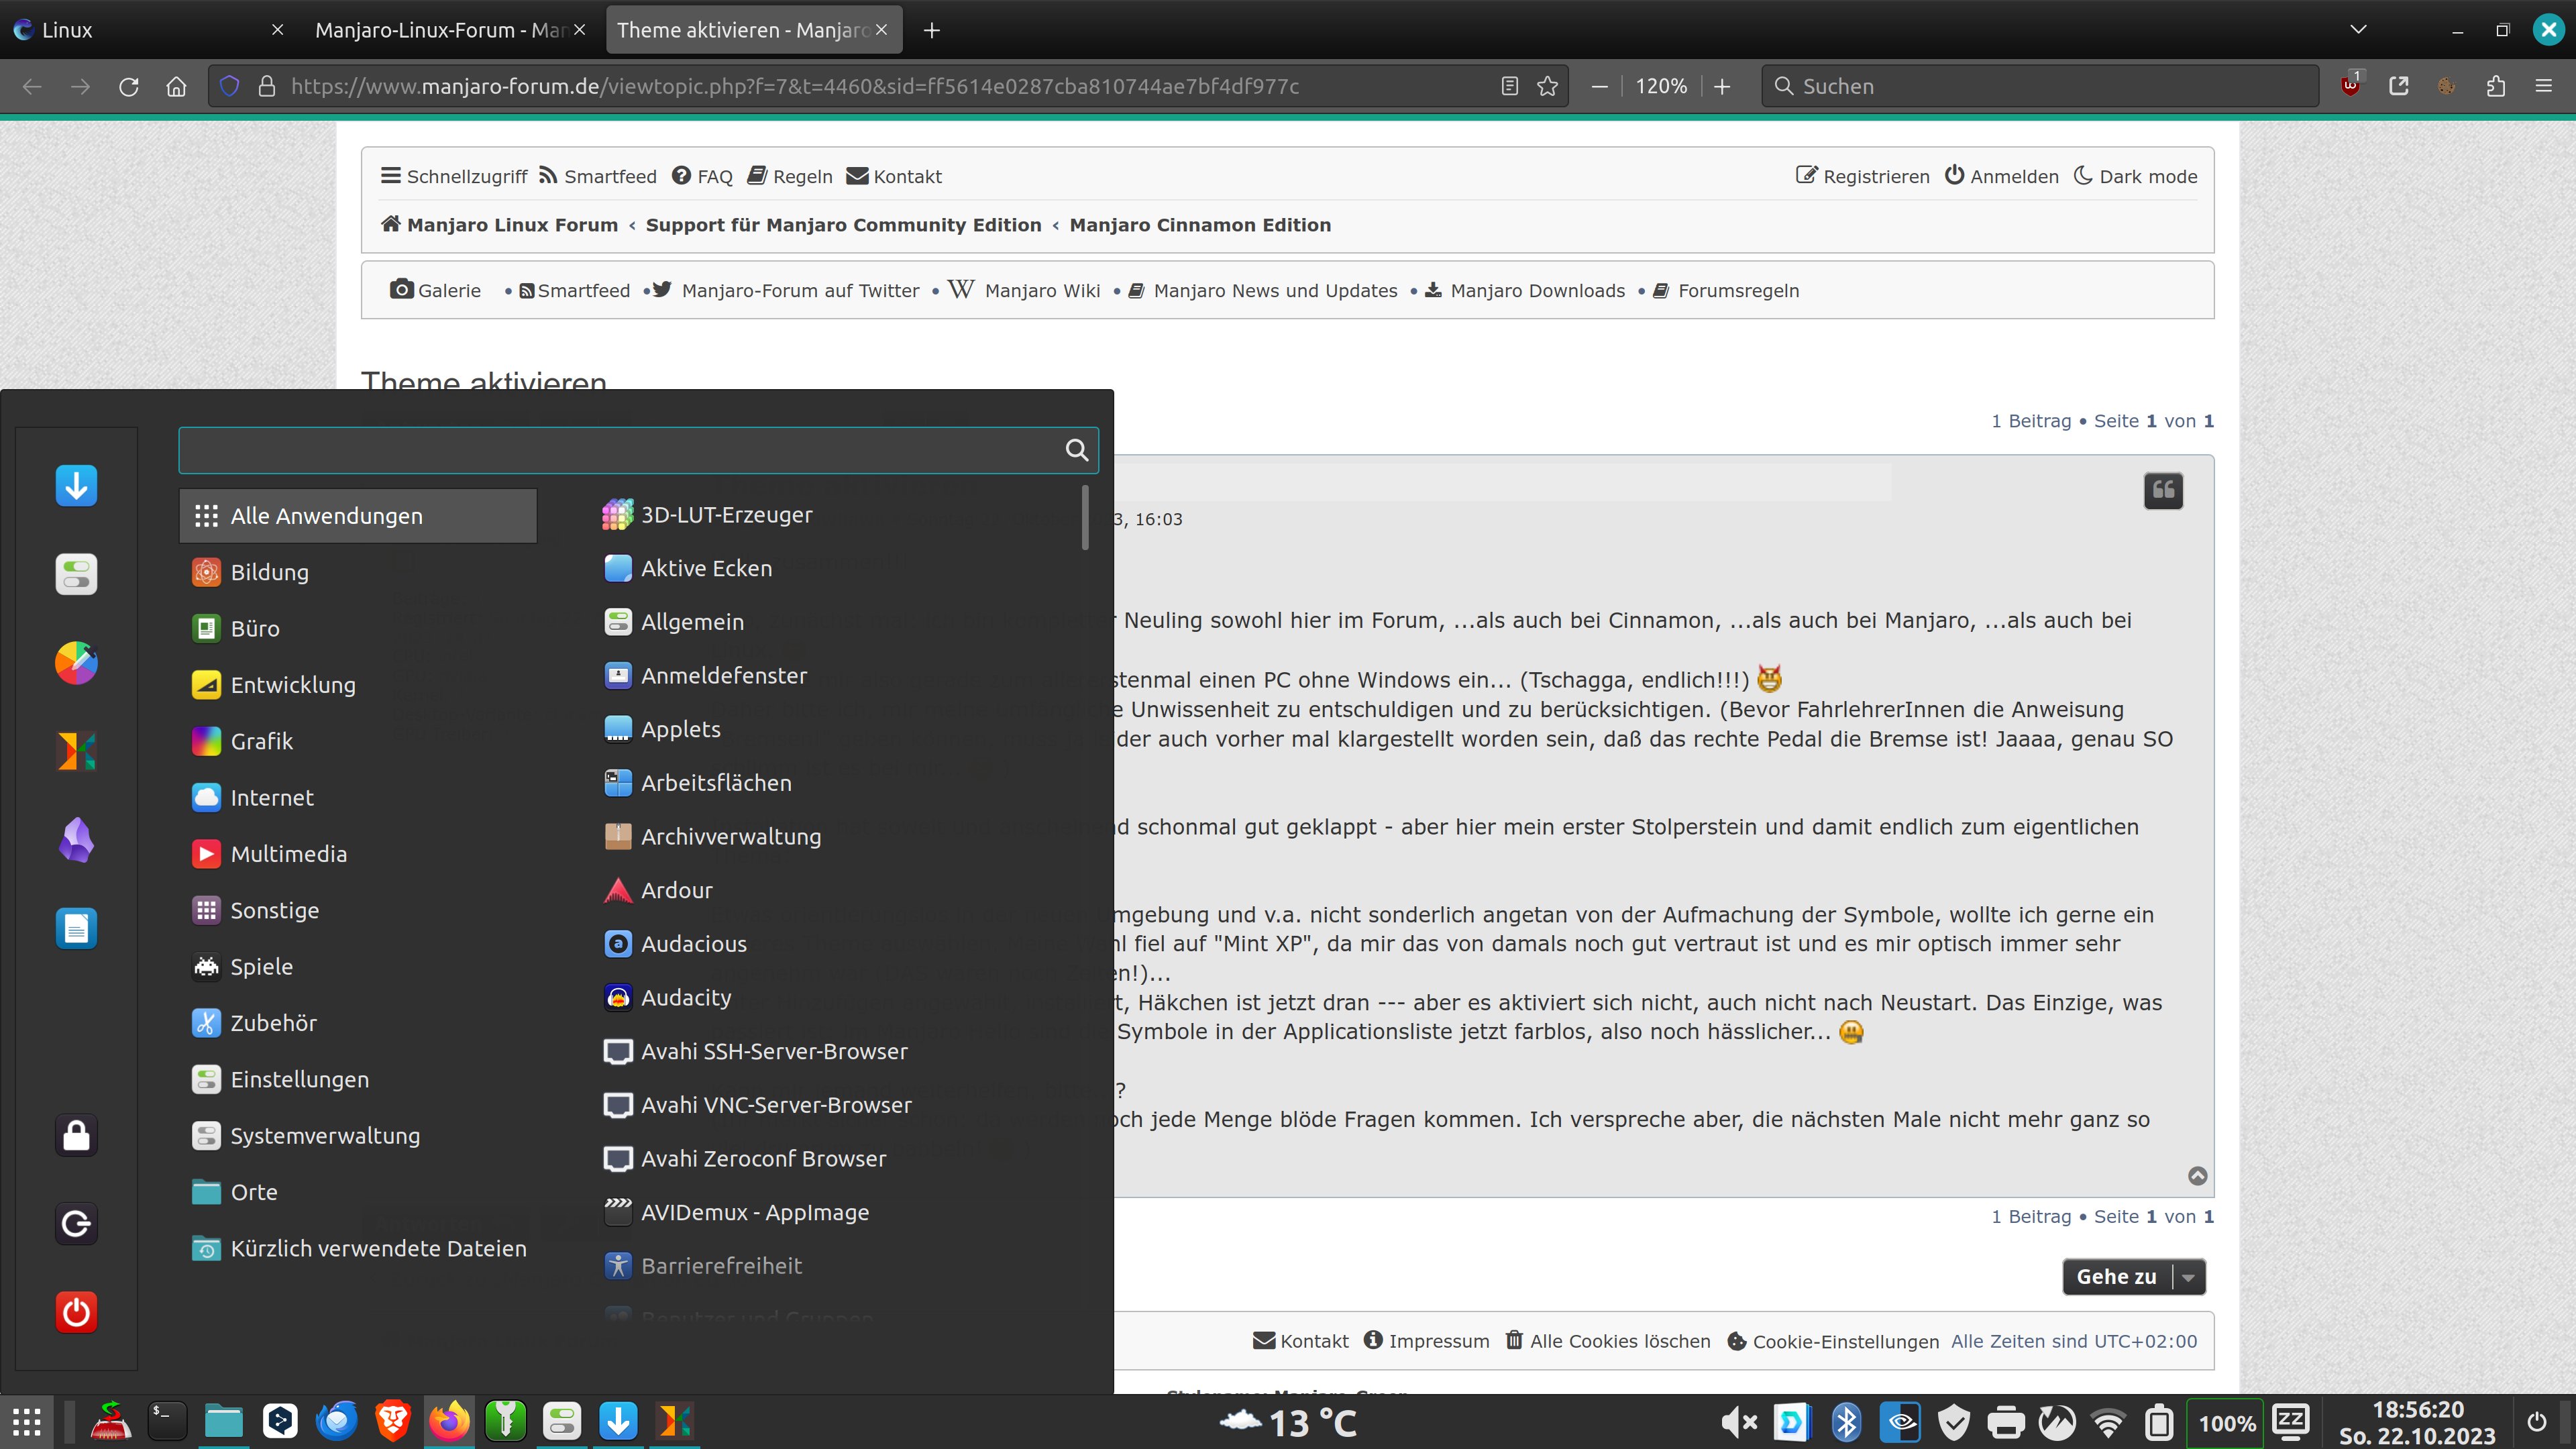Open the "Manjaro Wiki" link

click(1042, 290)
